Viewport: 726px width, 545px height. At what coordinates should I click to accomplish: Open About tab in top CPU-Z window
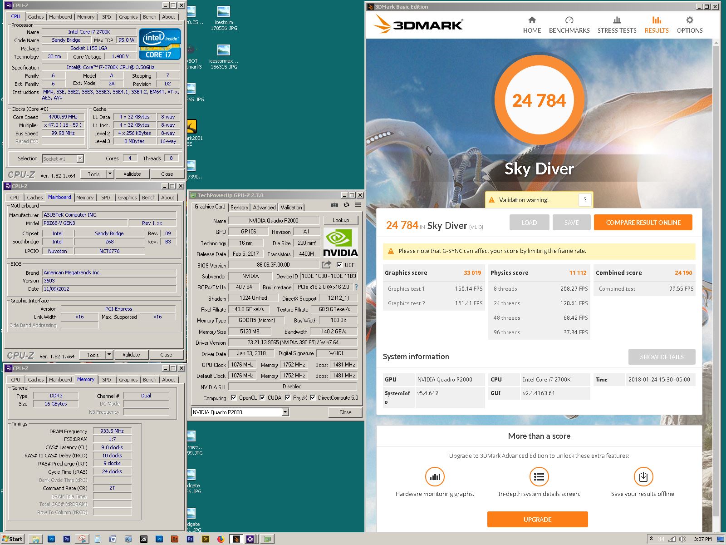169,17
